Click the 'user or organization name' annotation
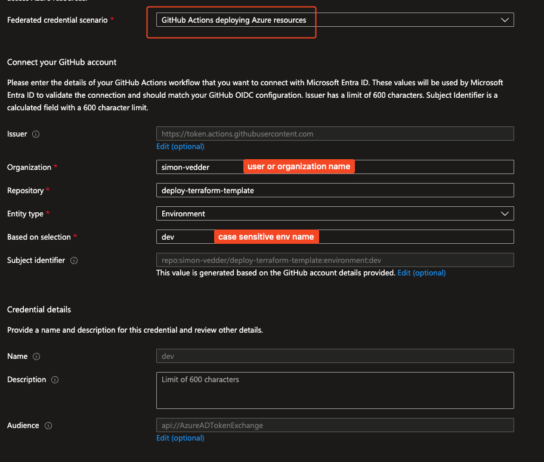544x462 pixels. (299, 167)
